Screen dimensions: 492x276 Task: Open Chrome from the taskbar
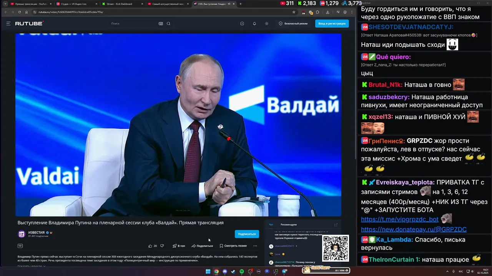point(216,271)
